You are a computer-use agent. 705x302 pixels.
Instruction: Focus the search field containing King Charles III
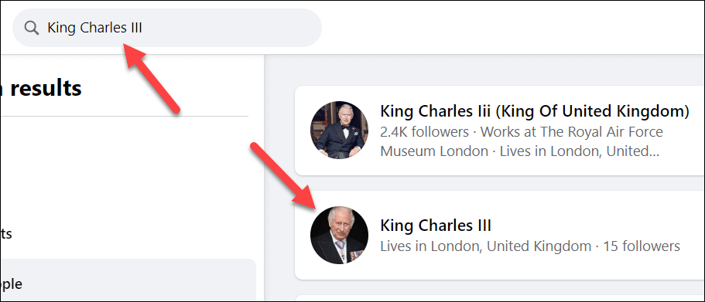pos(167,28)
